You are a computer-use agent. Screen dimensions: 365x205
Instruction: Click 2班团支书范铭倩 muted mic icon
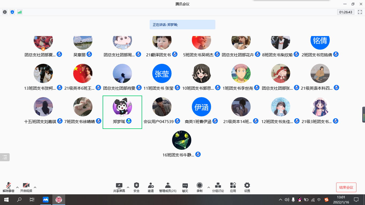[x=336, y=54]
